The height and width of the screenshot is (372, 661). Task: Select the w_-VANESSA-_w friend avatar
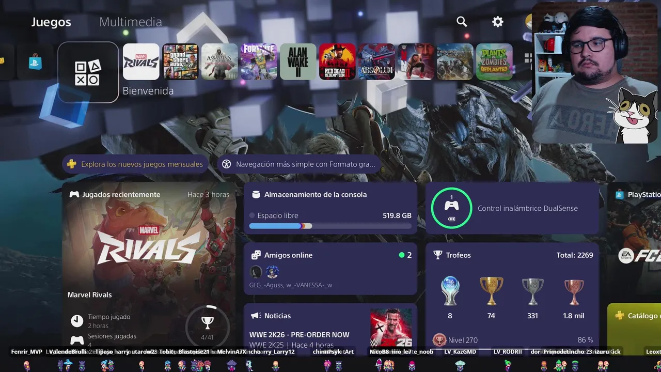click(272, 272)
